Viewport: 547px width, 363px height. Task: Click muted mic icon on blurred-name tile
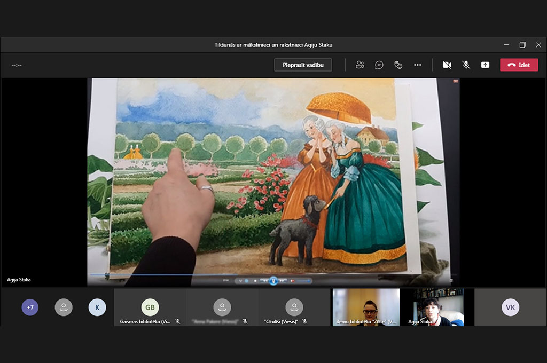point(245,321)
